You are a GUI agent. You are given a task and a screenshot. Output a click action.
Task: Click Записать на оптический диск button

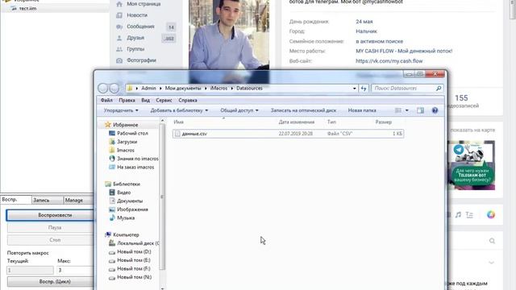tap(303, 110)
